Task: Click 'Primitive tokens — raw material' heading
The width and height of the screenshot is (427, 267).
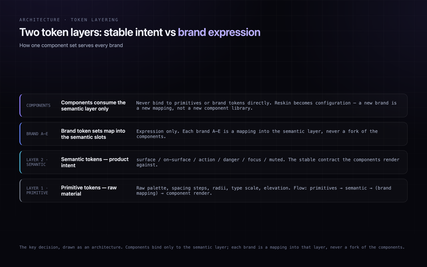Action: [89, 191]
